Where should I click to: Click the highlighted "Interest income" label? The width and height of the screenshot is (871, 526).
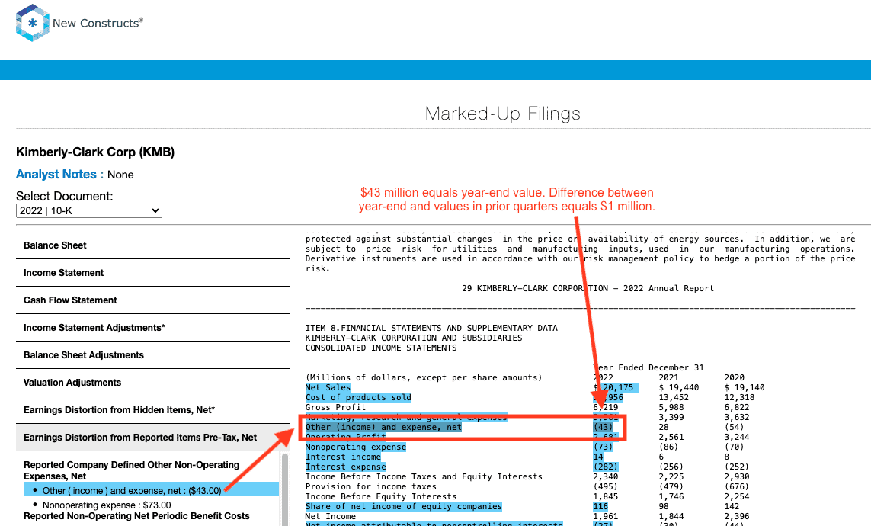click(x=343, y=457)
